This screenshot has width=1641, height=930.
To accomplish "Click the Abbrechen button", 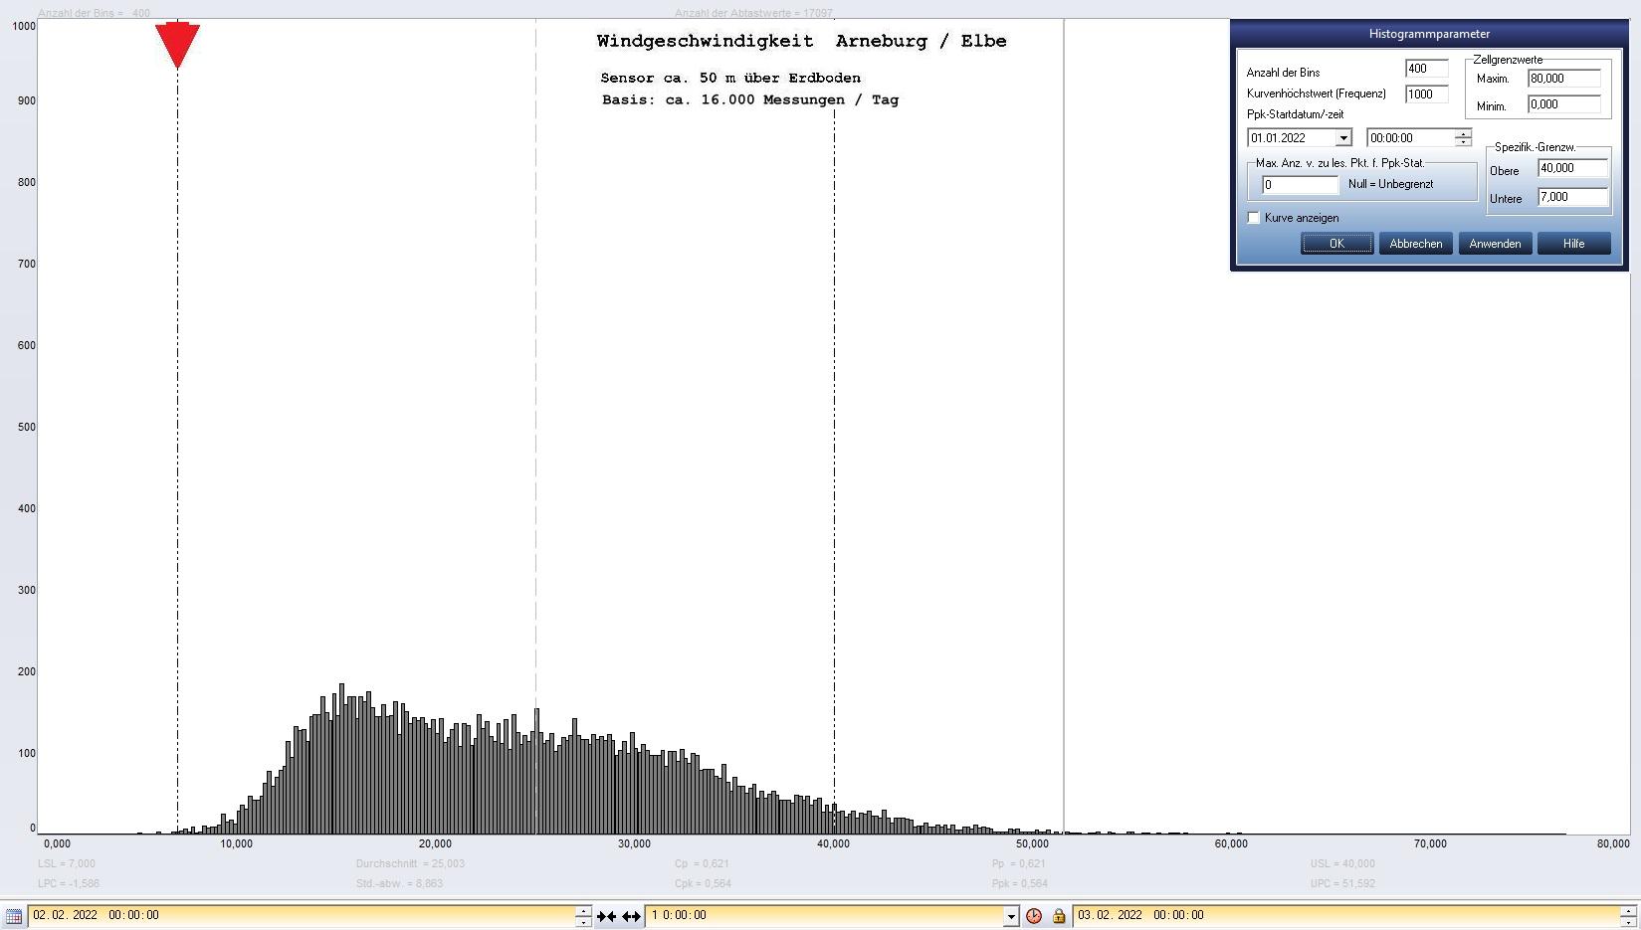I will pyautogui.click(x=1415, y=244).
